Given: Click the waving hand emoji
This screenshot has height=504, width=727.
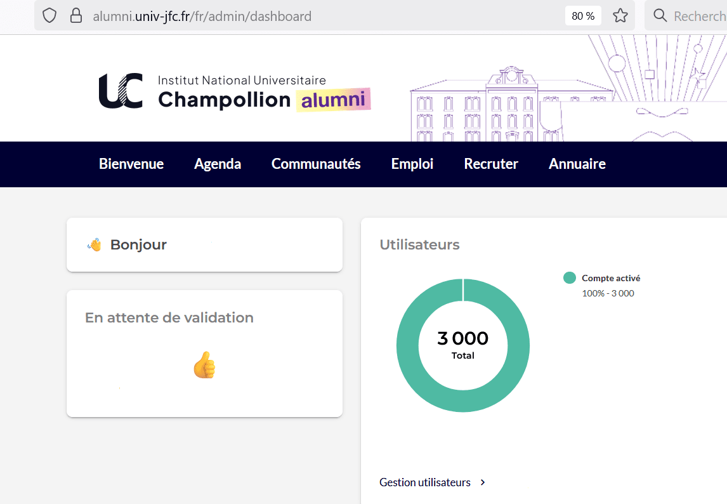Looking at the screenshot, I should click(x=94, y=245).
